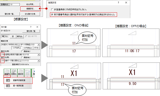Enable 計算書表紙に作成日時を出力しない checkbox
The height and width of the screenshot is (96, 160).
point(52,9)
